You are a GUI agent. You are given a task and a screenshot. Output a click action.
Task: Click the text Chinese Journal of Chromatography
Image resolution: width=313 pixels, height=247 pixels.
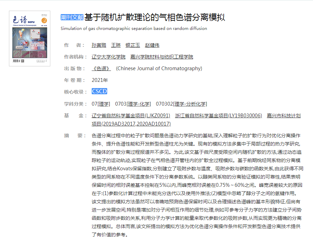(159, 68)
